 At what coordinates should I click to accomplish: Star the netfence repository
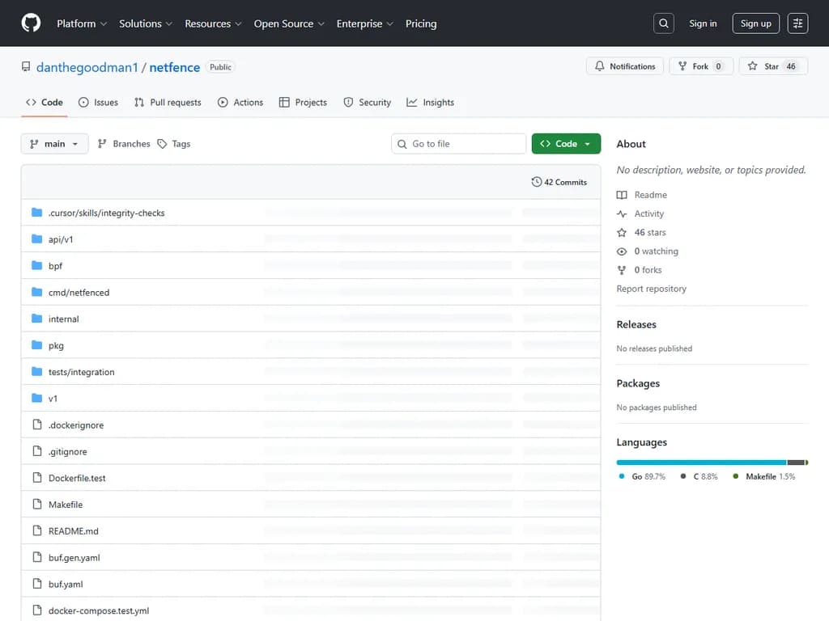click(772, 66)
